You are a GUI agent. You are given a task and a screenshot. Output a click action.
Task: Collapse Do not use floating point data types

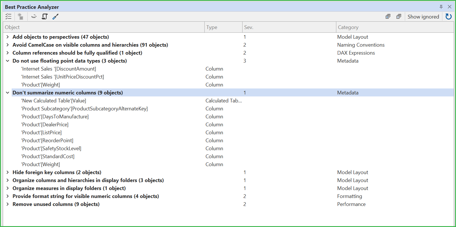pyautogui.click(x=8, y=61)
